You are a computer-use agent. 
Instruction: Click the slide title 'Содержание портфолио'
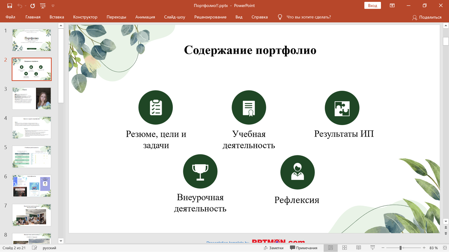point(250,50)
